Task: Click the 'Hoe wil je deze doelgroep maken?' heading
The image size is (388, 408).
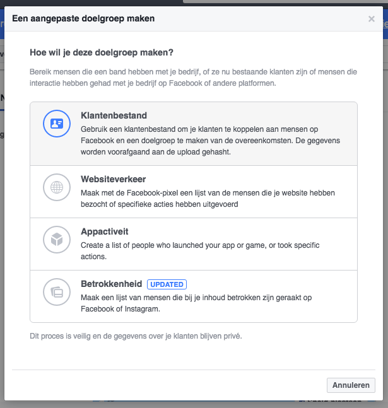Action: (101, 52)
